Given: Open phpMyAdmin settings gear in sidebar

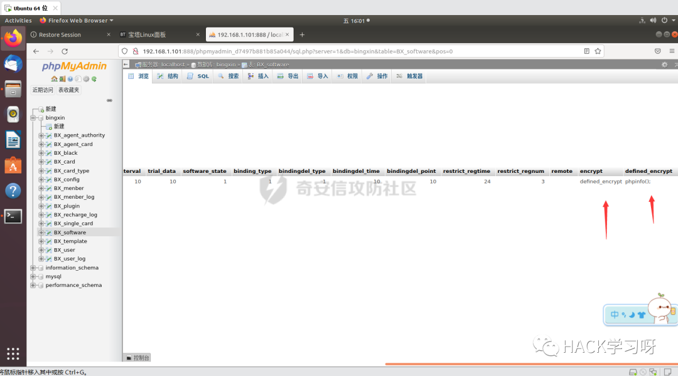Looking at the screenshot, I should pyautogui.click(x=86, y=79).
